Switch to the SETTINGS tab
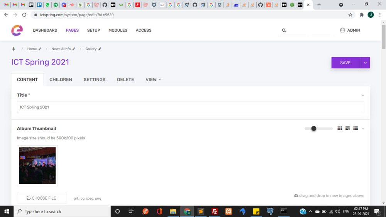This screenshot has height=217, width=386. pyautogui.click(x=94, y=80)
